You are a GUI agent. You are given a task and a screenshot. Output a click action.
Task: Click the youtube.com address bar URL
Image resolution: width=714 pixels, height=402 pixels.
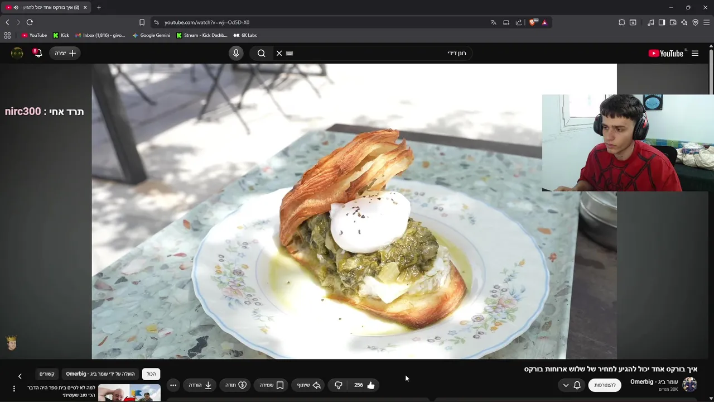[x=207, y=22]
